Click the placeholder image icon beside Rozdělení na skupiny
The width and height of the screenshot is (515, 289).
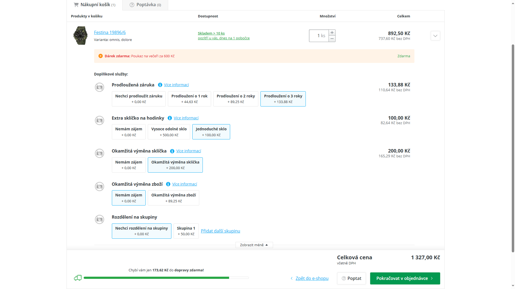point(100,219)
